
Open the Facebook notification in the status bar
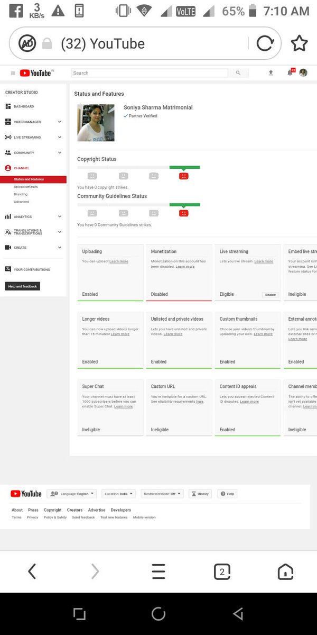pos(16,11)
